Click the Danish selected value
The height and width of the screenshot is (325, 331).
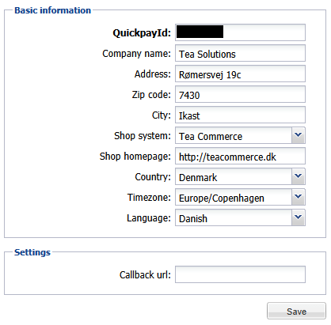click(193, 218)
